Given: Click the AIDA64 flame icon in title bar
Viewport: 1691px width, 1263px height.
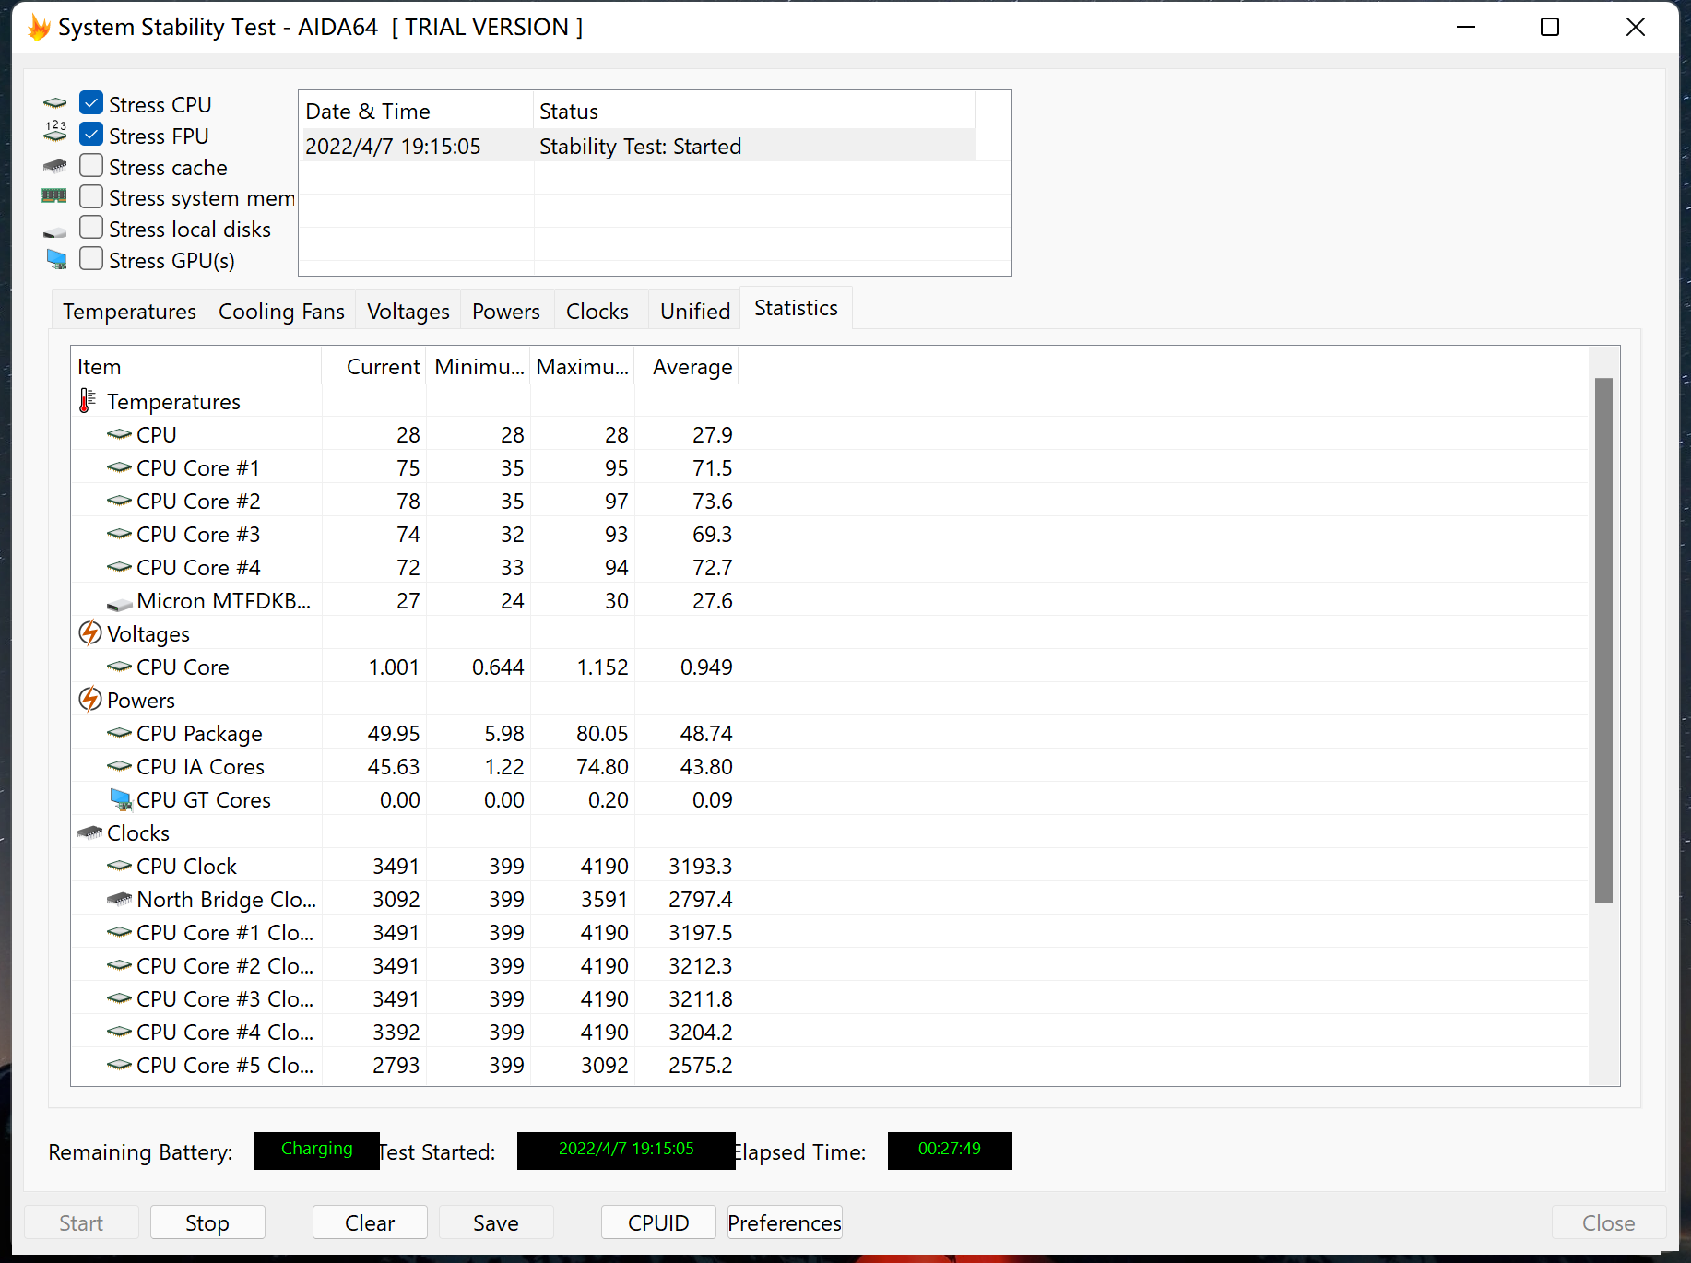Looking at the screenshot, I should [38, 28].
